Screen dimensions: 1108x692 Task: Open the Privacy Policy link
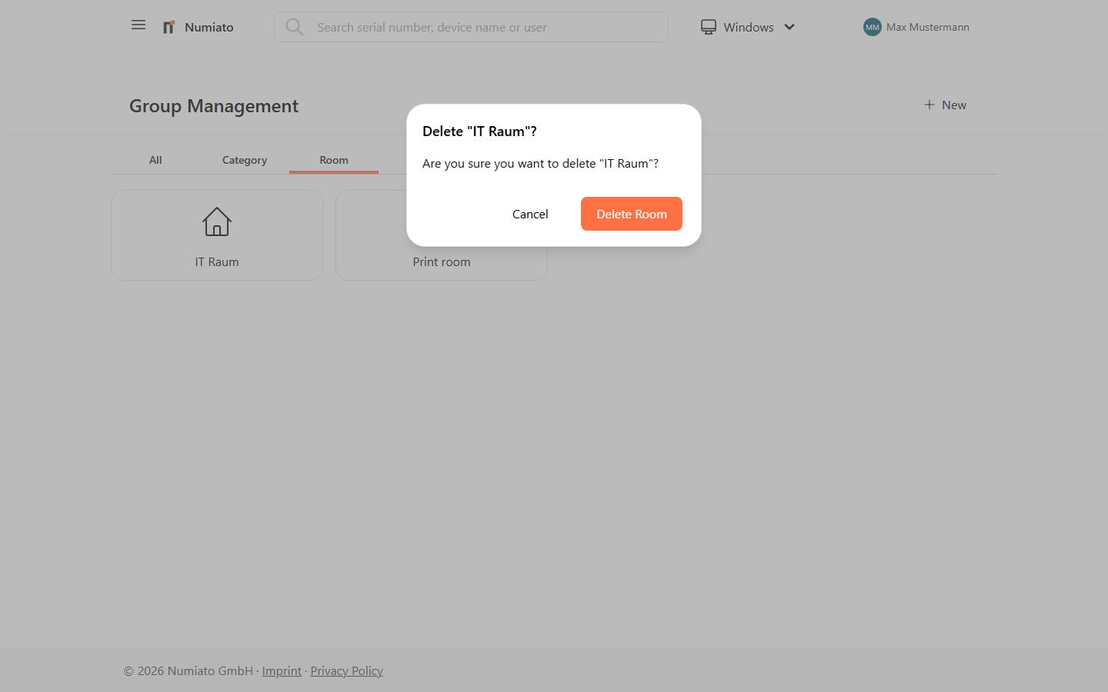[x=346, y=670]
